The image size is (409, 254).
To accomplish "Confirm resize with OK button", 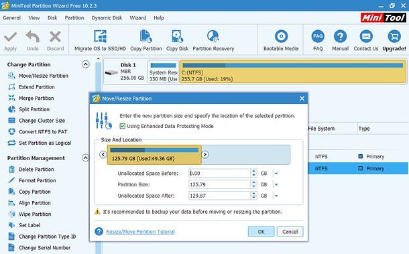I will [261, 232].
